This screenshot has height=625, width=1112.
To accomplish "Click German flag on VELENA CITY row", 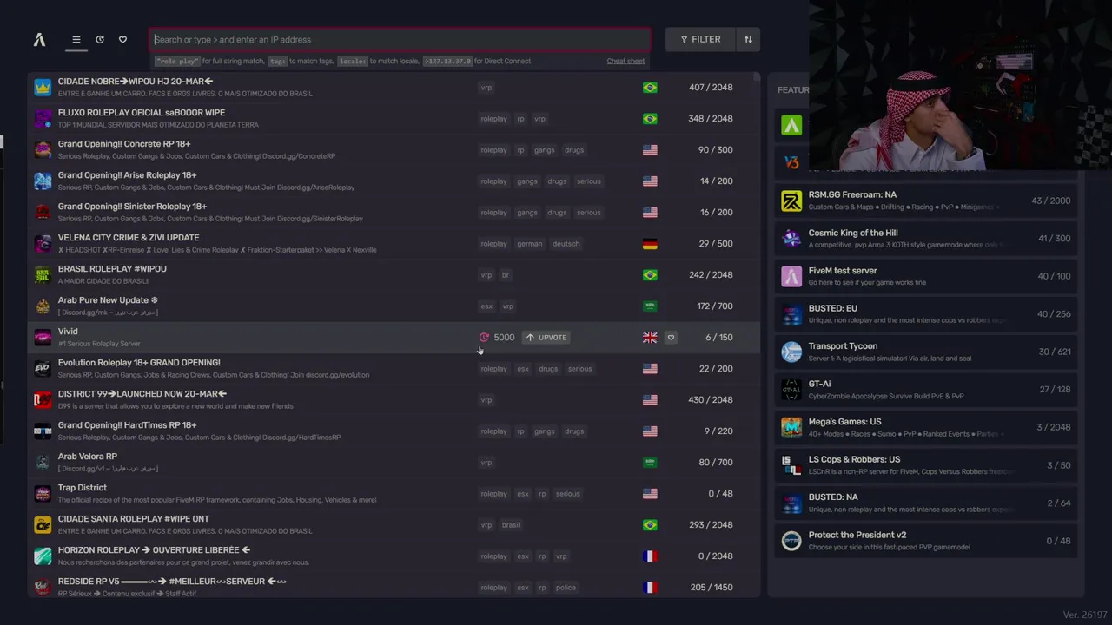I will pos(650,244).
